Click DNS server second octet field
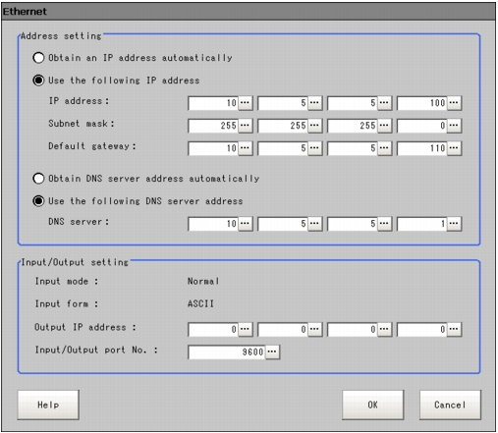Image resolution: width=498 pixels, height=433 pixels. 283,224
